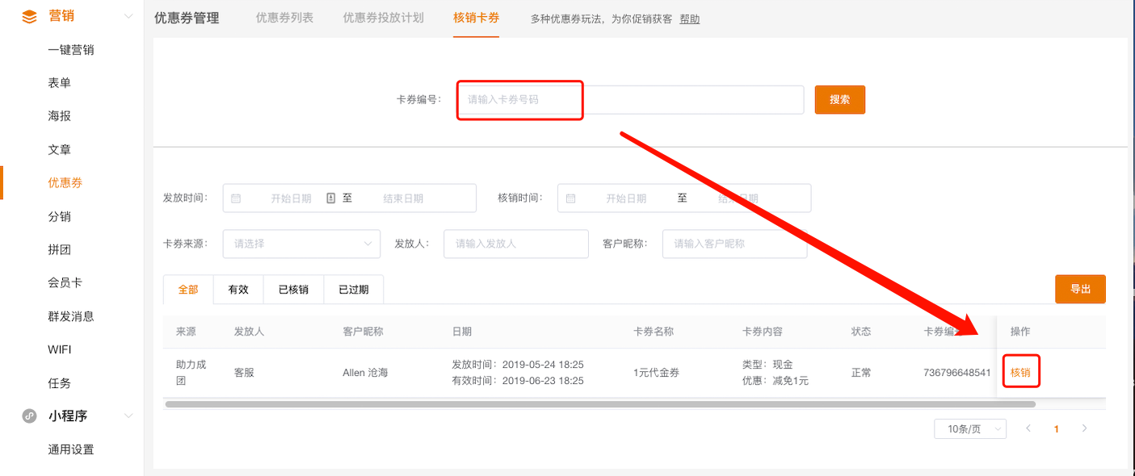Click the 营销 marketing stack icon
This screenshot has height=476, width=1135.
coord(29,16)
